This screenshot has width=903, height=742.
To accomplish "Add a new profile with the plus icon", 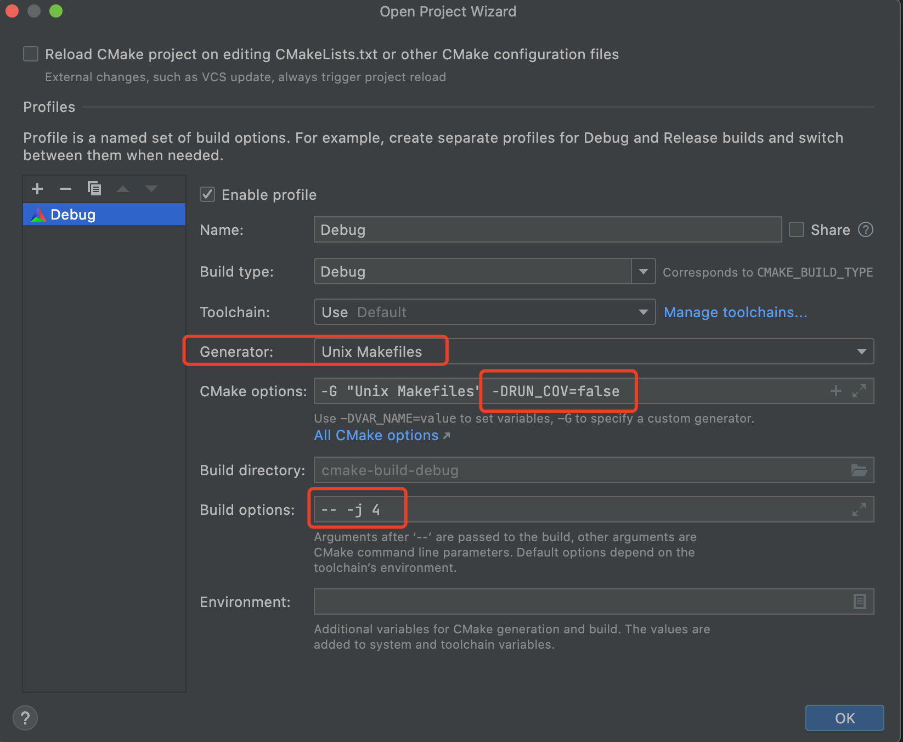I will [37, 188].
